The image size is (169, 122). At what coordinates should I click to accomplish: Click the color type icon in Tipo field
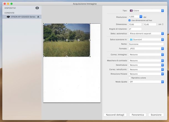click(x=131, y=11)
